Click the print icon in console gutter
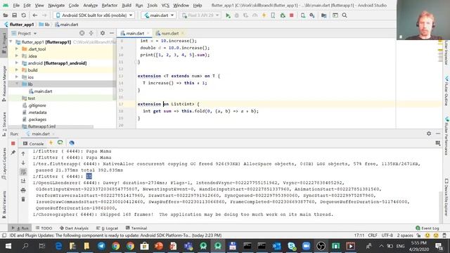Screen dimensions: 450x253 [x=23, y=190]
